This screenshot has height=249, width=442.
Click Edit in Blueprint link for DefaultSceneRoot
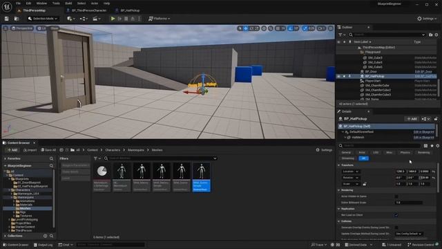pos(423,132)
